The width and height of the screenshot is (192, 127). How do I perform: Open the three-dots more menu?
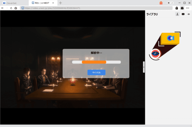[188, 8]
